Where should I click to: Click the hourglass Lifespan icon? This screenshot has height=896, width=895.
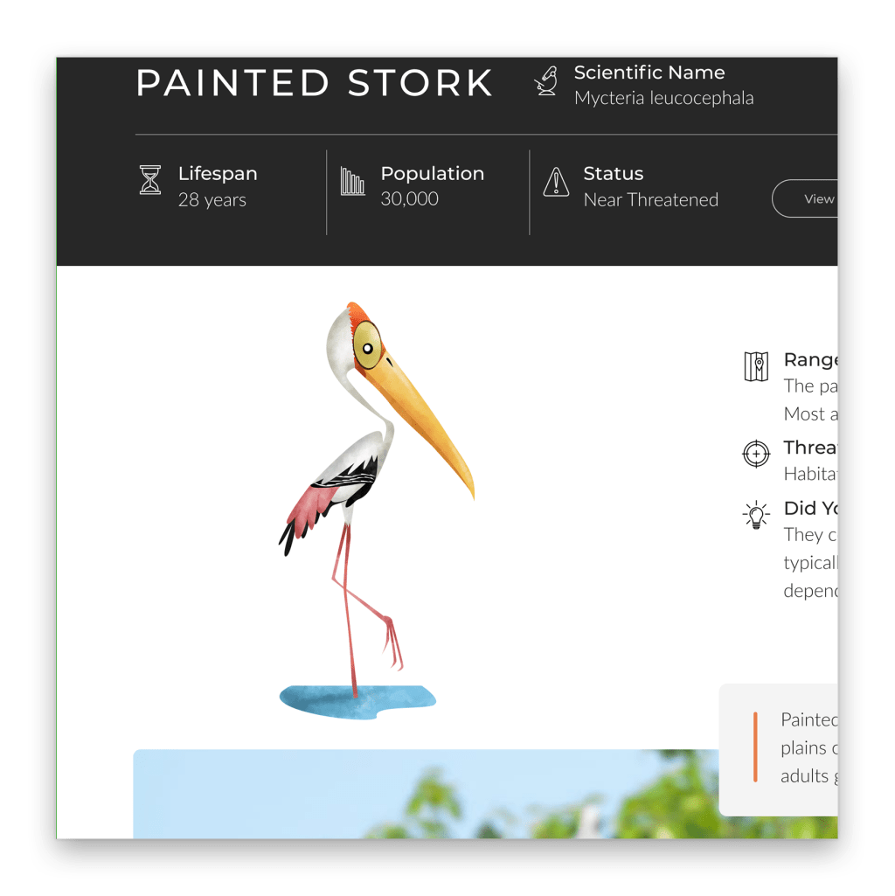point(150,180)
